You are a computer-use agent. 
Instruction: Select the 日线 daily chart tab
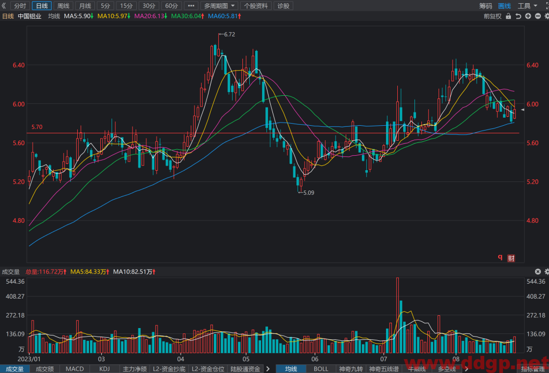coord(42,5)
